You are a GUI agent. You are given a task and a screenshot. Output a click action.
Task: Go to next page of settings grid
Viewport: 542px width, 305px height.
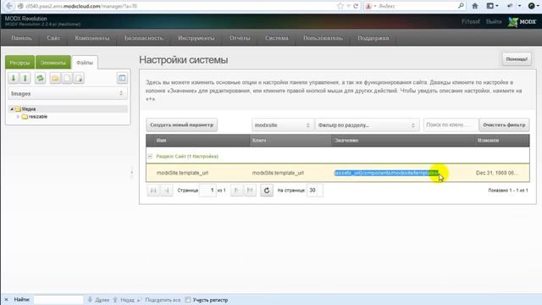[236, 190]
